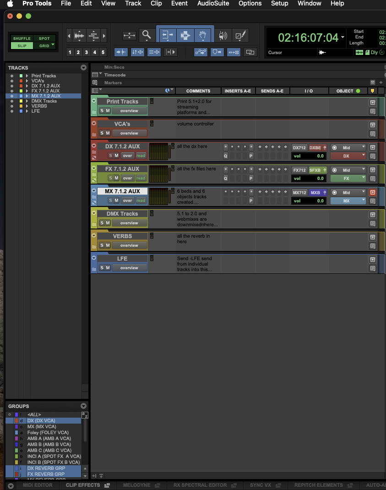Viewport: 386px width, 490px height.
Task: Open the Setup menu
Action: tap(279, 4)
